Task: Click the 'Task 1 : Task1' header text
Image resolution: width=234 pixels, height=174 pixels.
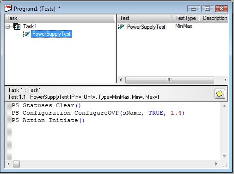Action: click(x=25, y=90)
